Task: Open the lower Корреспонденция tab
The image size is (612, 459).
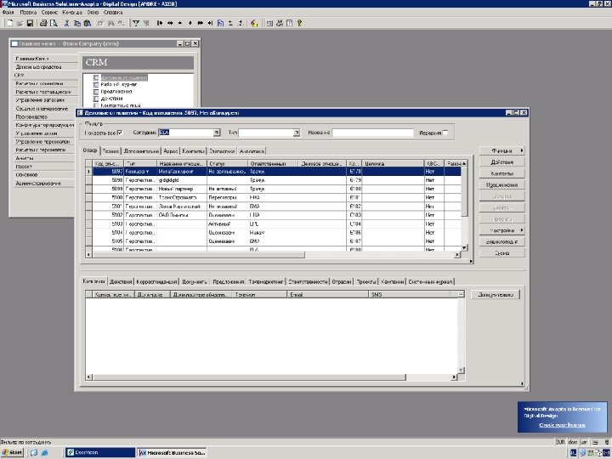Action: pos(157,282)
